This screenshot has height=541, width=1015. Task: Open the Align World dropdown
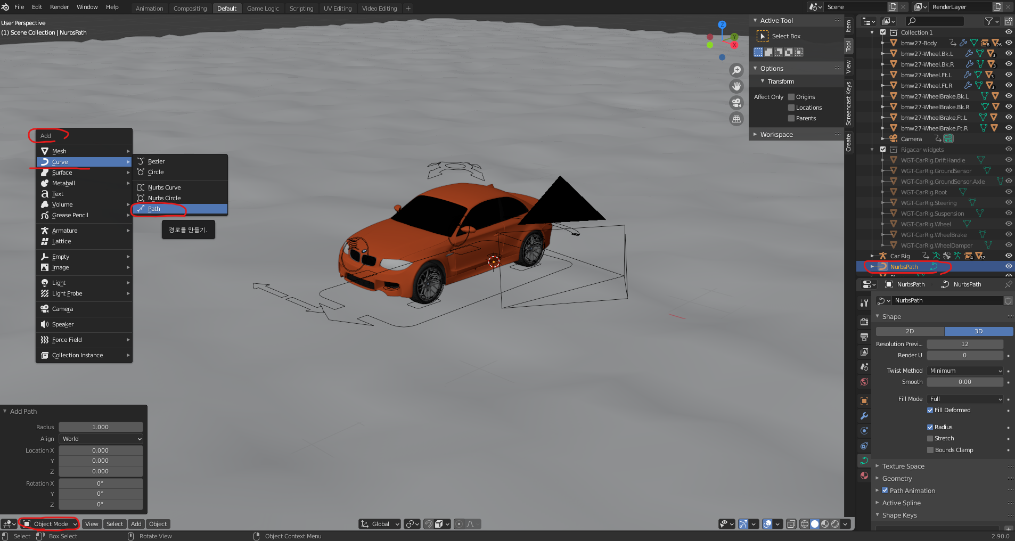pyautogui.click(x=101, y=439)
